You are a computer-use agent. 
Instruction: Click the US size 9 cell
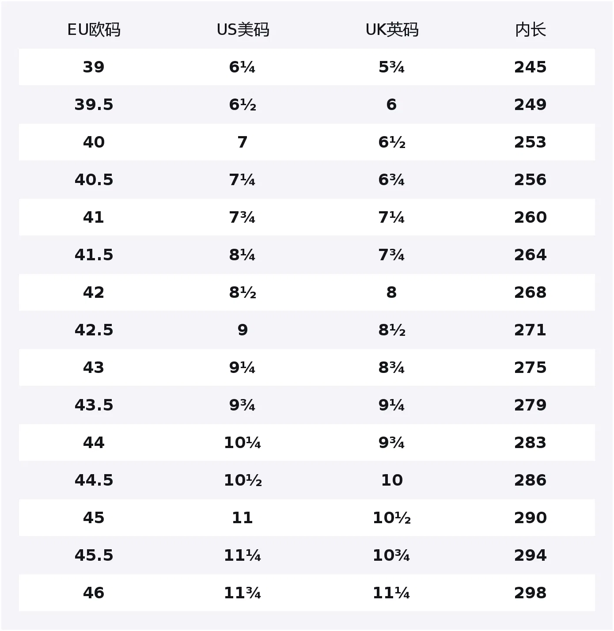tap(243, 330)
